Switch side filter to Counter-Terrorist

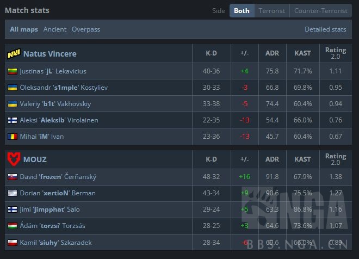click(x=320, y=11)
